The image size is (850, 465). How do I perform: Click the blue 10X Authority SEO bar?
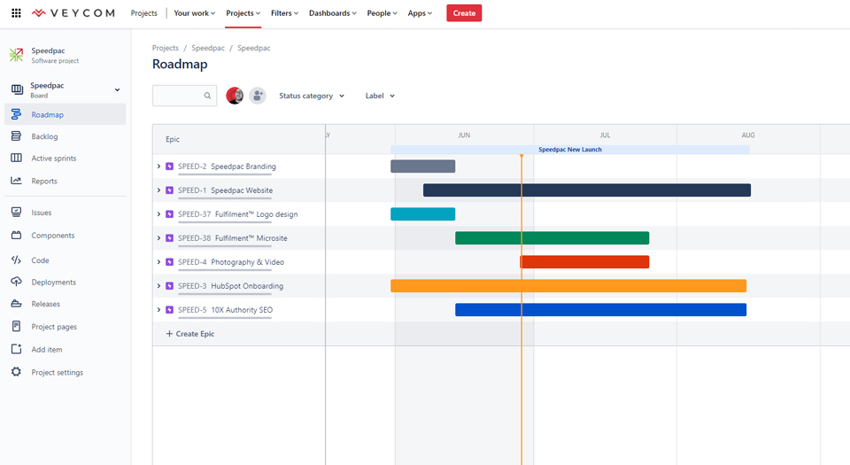[601, 309]
